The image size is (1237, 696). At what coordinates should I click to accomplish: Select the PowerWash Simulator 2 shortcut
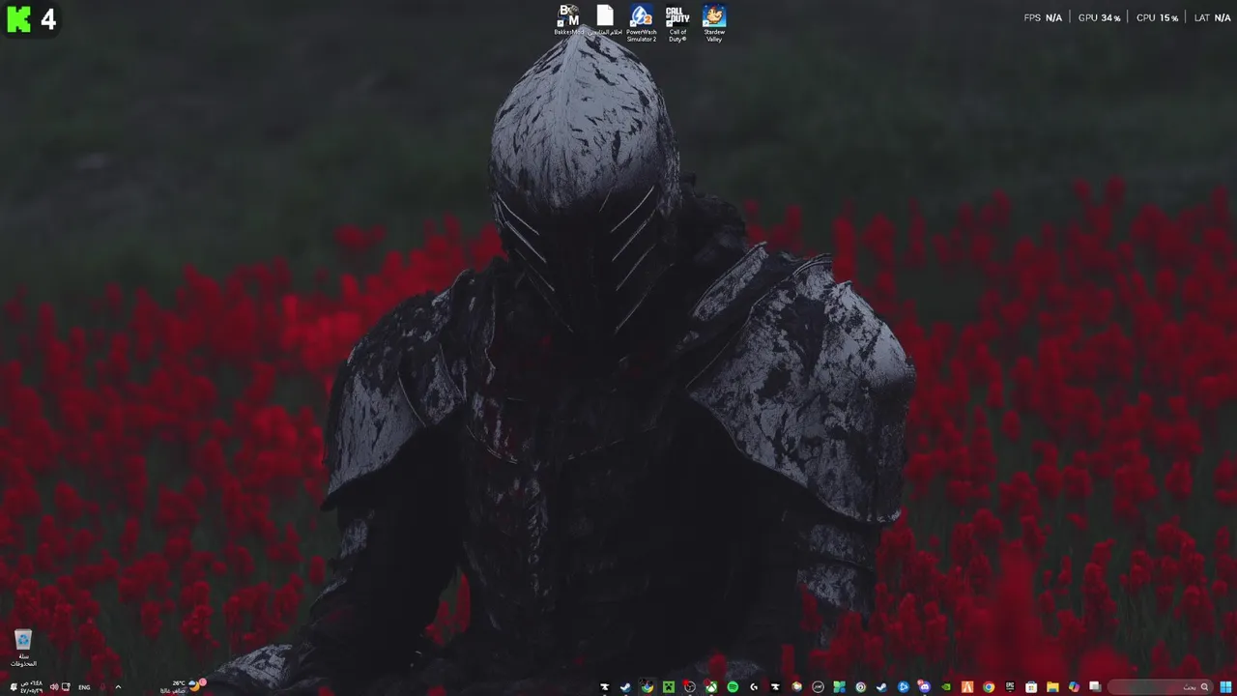point(641,23)
